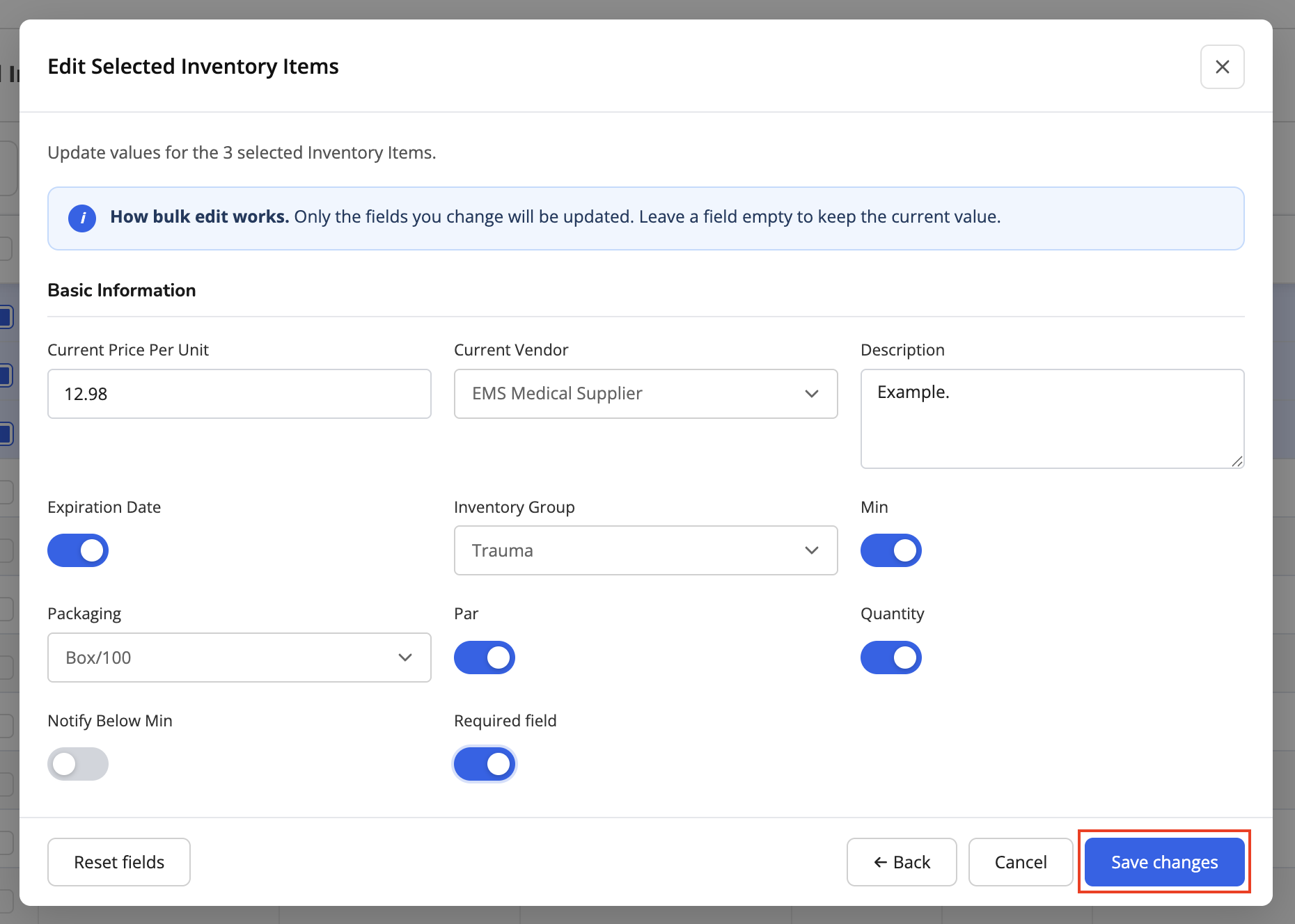Click the Reset fields button
1295x924 pixels.
click(x=119, y=862)
